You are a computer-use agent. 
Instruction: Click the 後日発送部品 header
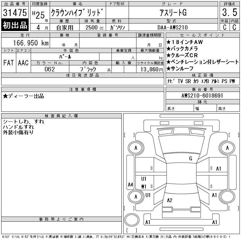pyautogui.click(x=83, y=75)
